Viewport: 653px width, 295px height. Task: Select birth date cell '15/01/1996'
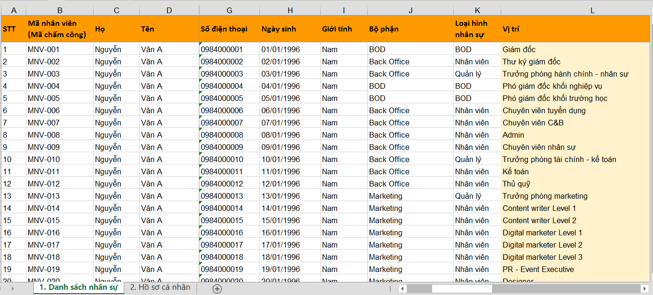point(290,220)
